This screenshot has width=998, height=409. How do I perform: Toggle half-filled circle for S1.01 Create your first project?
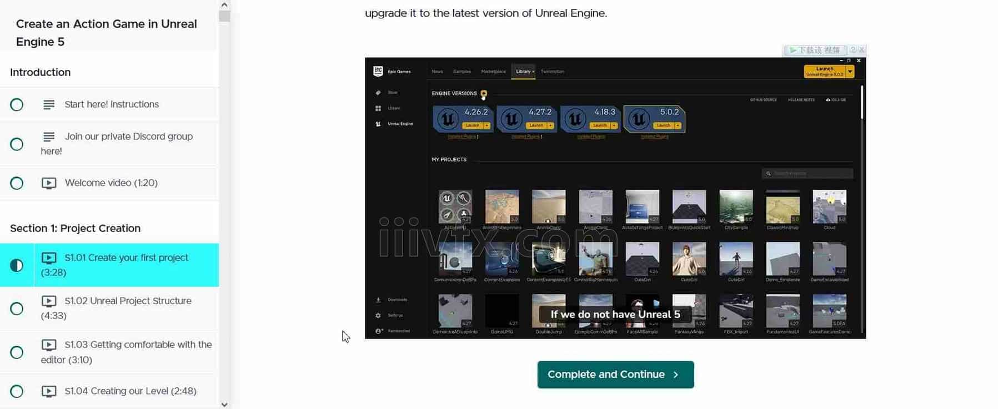coord(17,265)
